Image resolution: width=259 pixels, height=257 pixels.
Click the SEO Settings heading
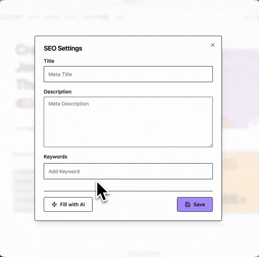click(63, 48)
